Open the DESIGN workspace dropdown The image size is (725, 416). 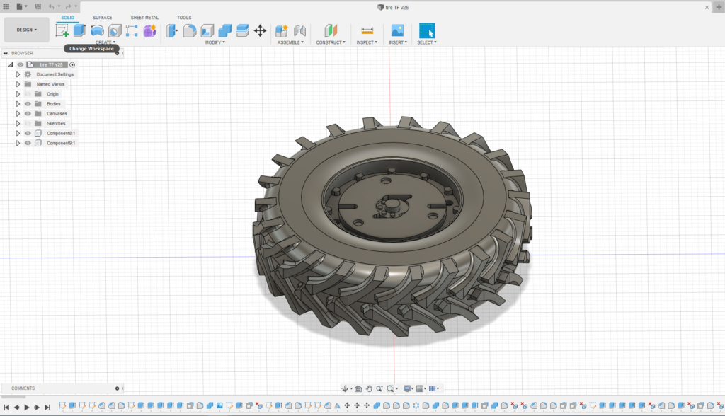[x=27, y=30]
